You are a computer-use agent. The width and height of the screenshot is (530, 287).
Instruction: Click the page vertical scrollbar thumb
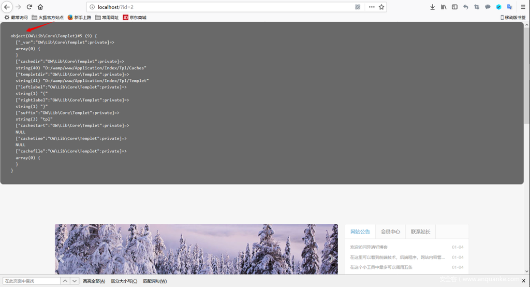(527, 75)
